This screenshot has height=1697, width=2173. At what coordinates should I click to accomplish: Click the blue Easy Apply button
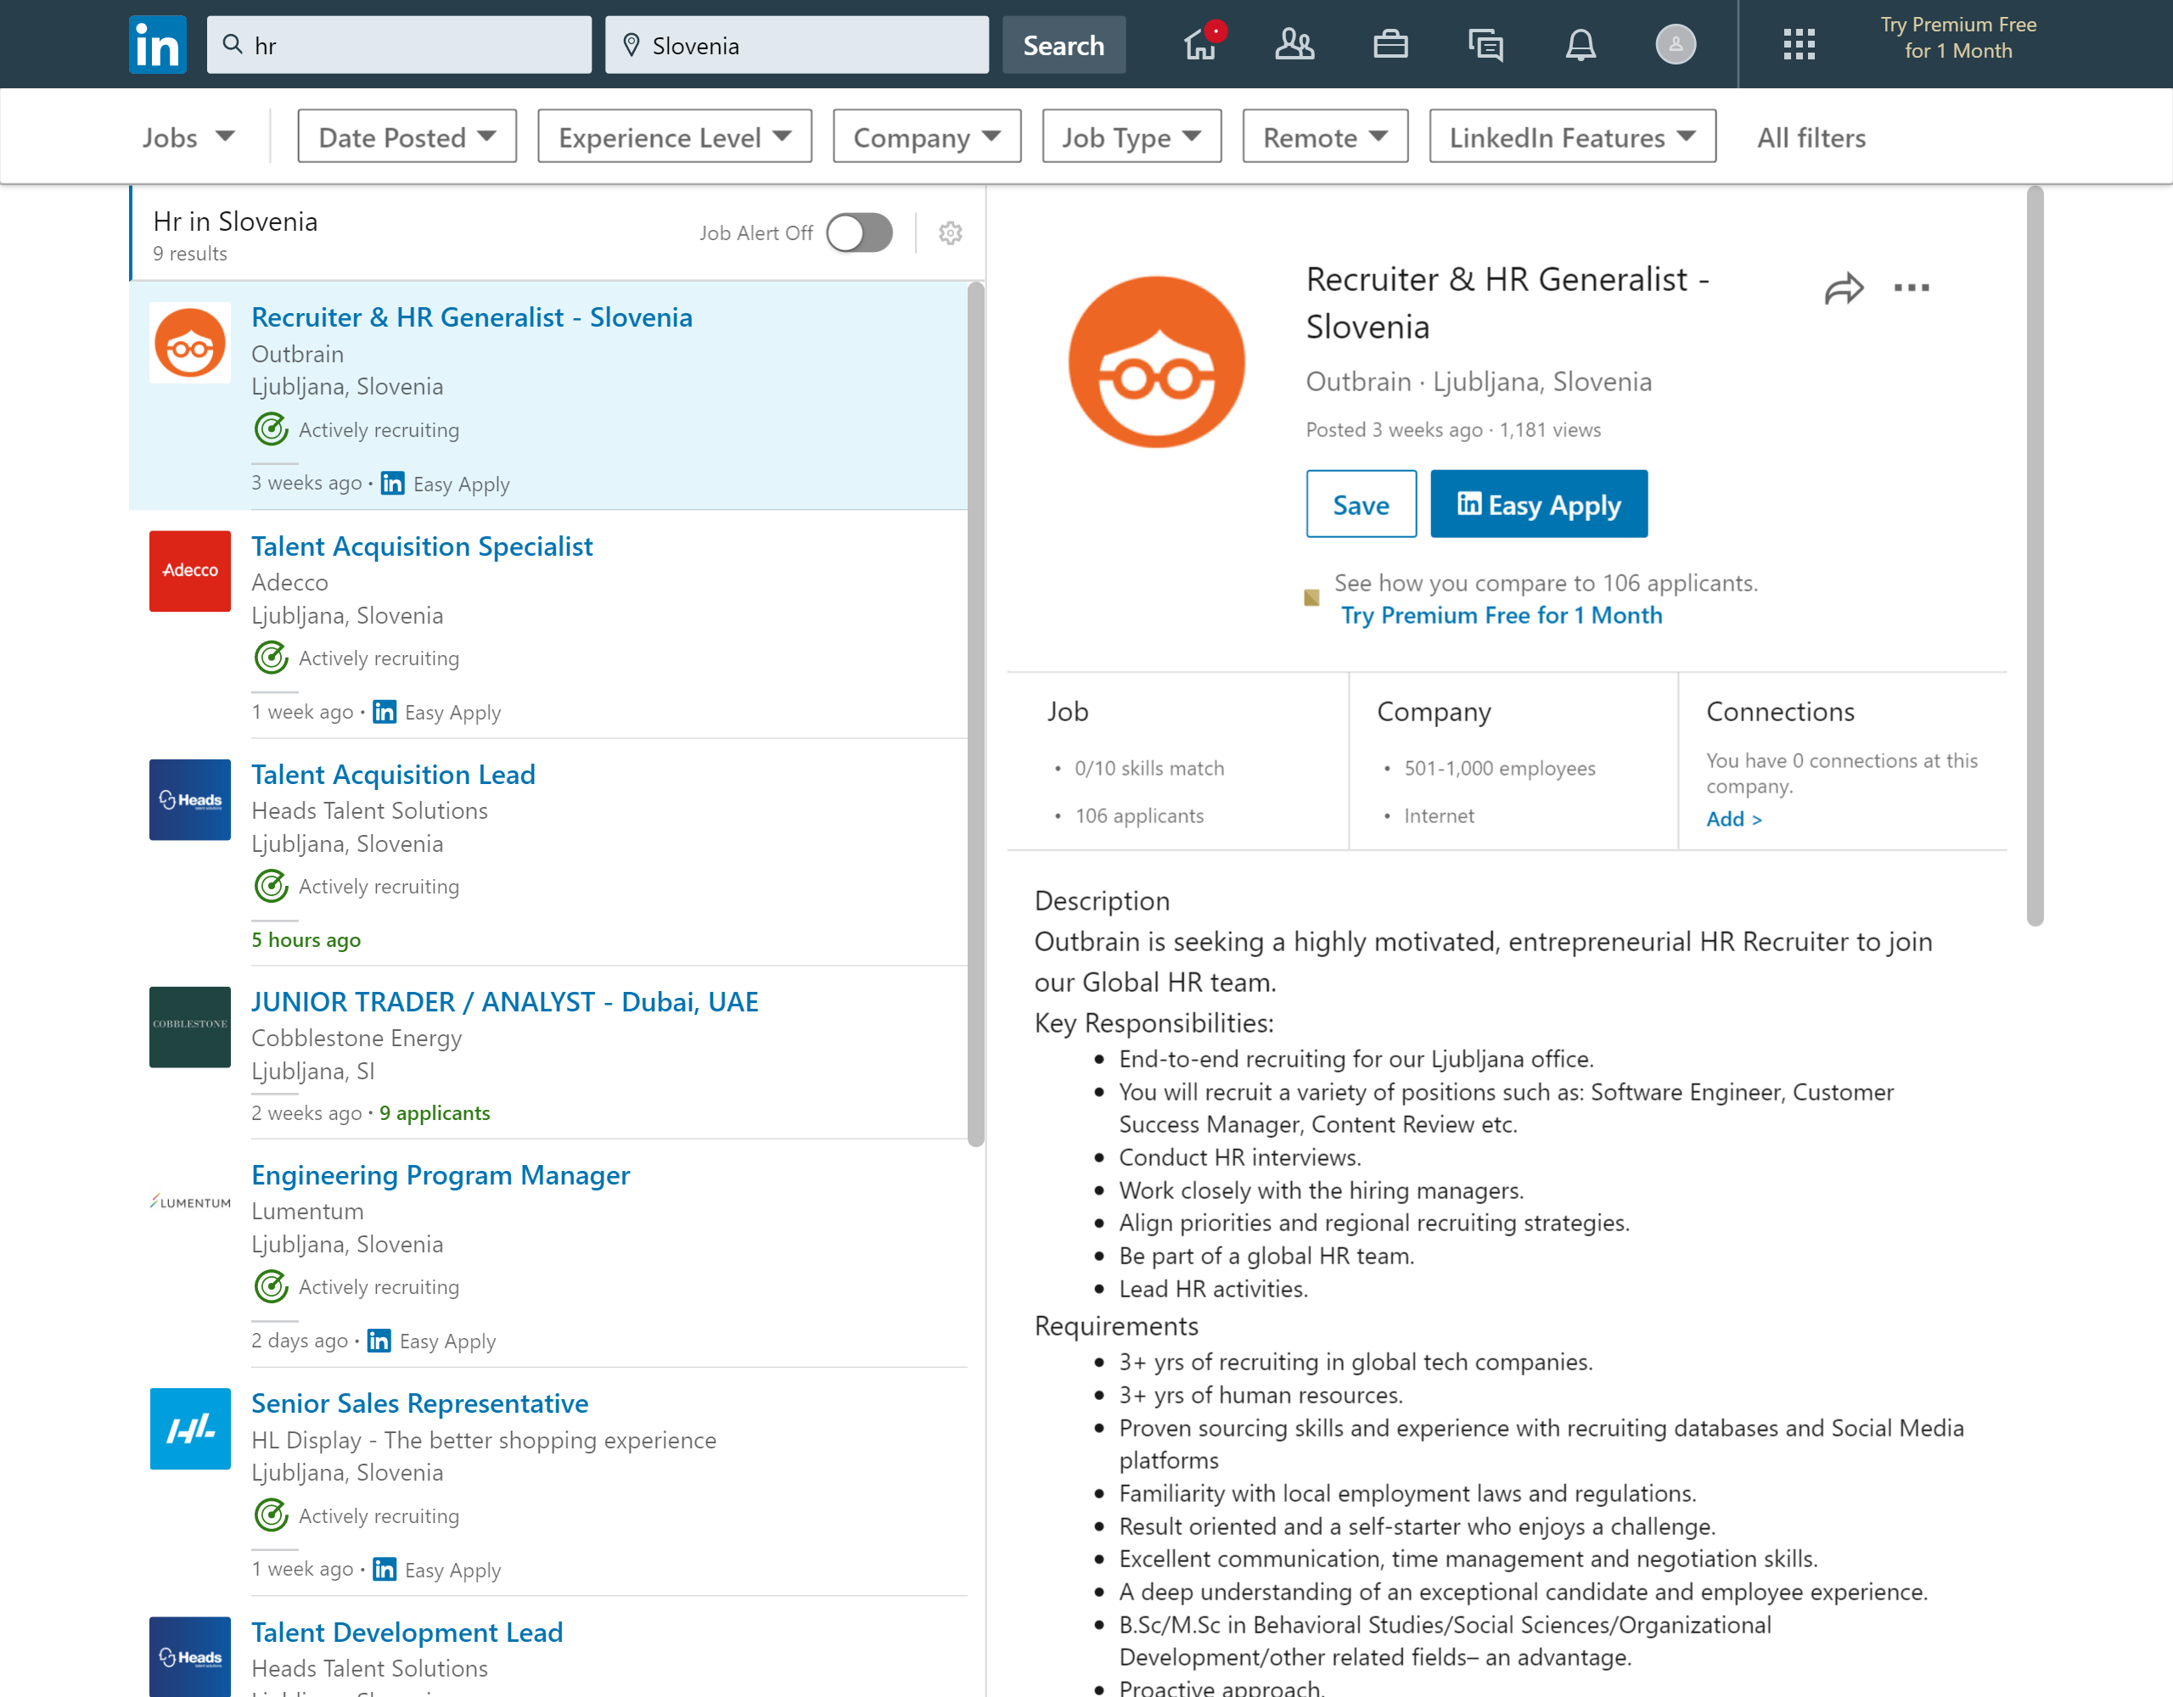pos(1538,504)
